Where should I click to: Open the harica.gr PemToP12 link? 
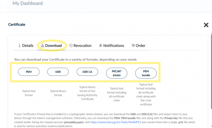[x=116, y=122]
